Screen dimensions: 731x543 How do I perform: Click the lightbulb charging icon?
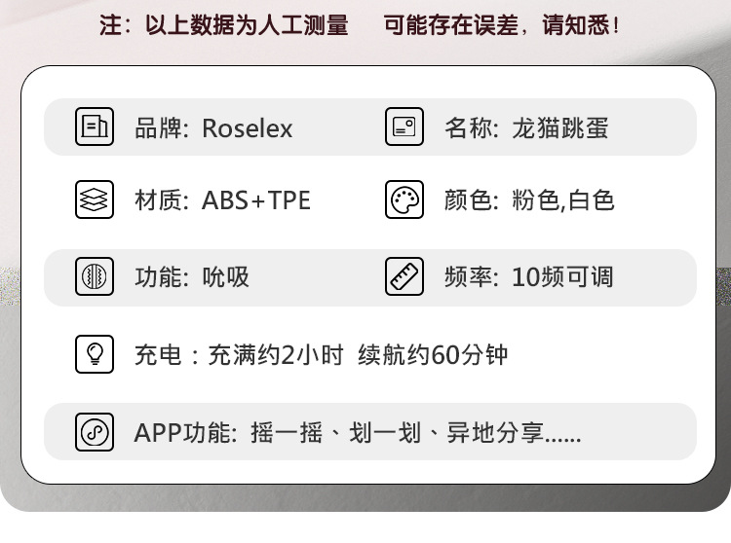click(95, 354)
